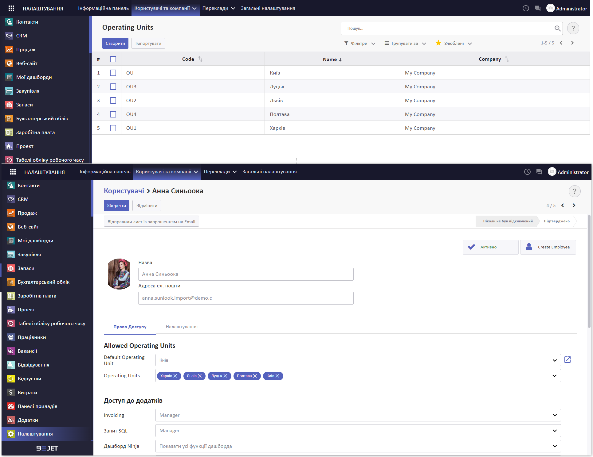
Task: Click the invitation email button
Action: point(151,221)
